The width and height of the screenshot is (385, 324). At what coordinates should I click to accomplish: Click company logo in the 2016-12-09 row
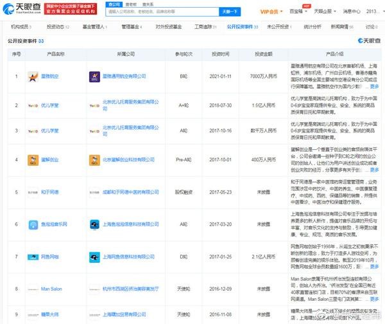pos(94,289)
